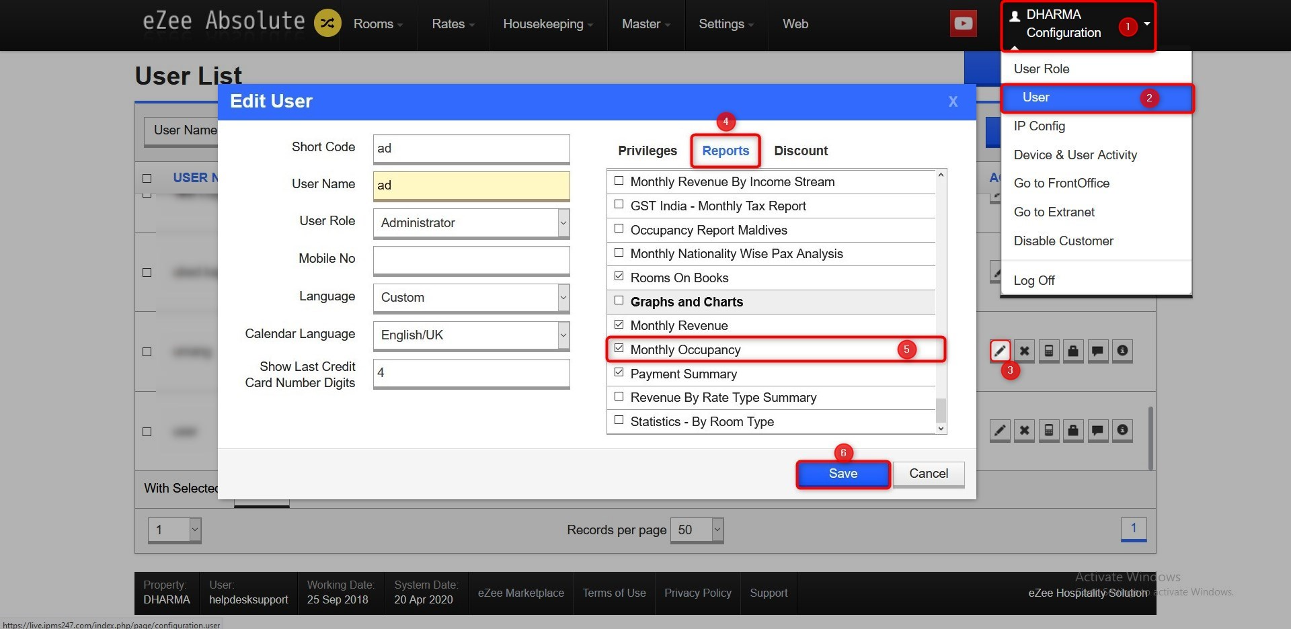Click the user profile icon beside DHARMA
Viewport: 1291px width, 629px height.
[1015, 16]
